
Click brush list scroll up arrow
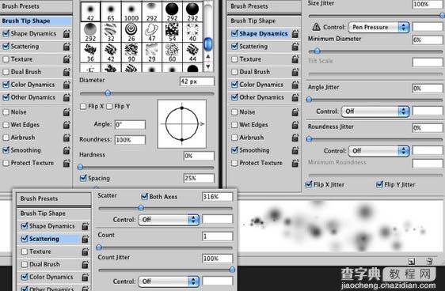tap(208, 57)
